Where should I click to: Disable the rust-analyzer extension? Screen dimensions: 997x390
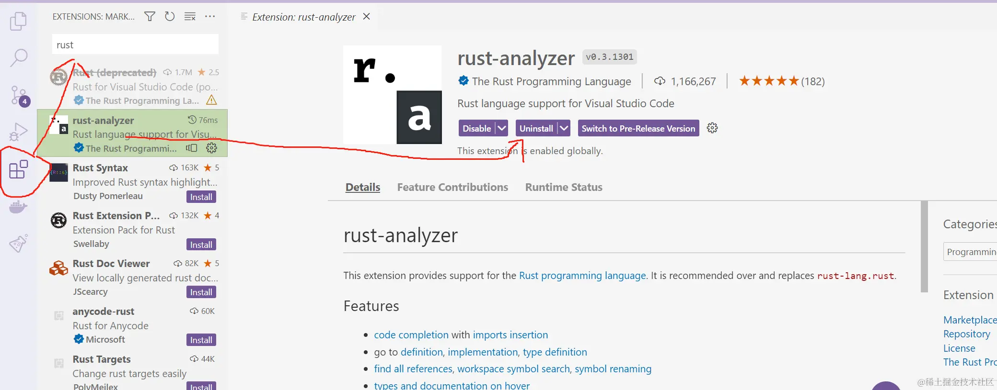476,128
